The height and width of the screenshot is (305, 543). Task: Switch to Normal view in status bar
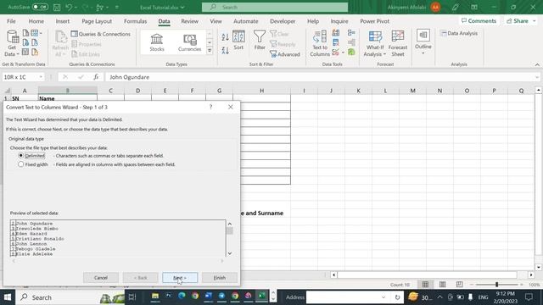coord(425,285)
